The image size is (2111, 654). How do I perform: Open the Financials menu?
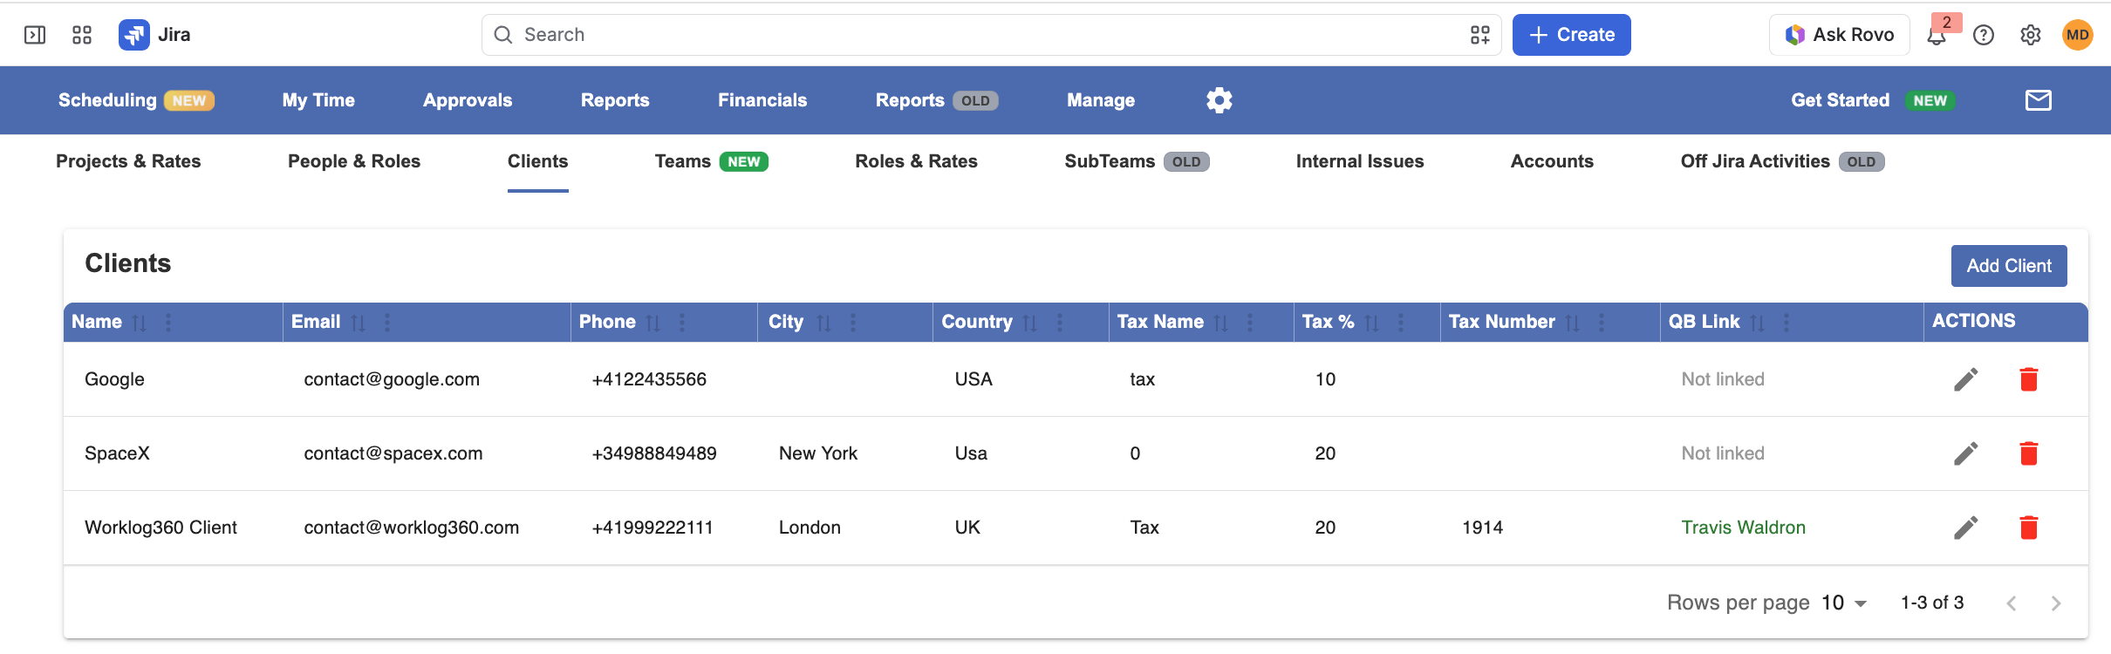[762, 100]
